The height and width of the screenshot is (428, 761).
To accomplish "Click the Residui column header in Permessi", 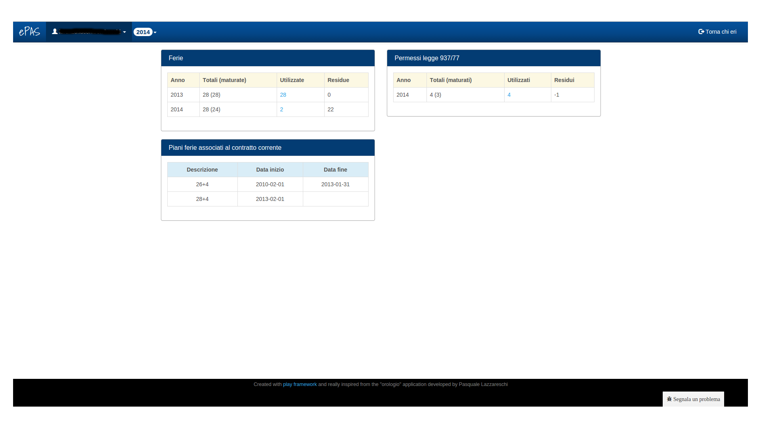I will [564, 80].
